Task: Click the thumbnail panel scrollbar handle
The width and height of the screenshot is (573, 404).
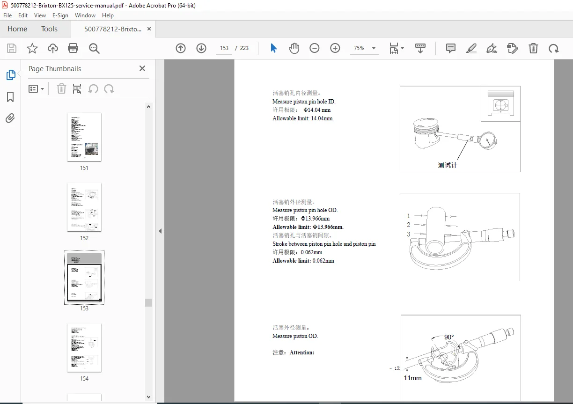Action: (x=149, y=302)
